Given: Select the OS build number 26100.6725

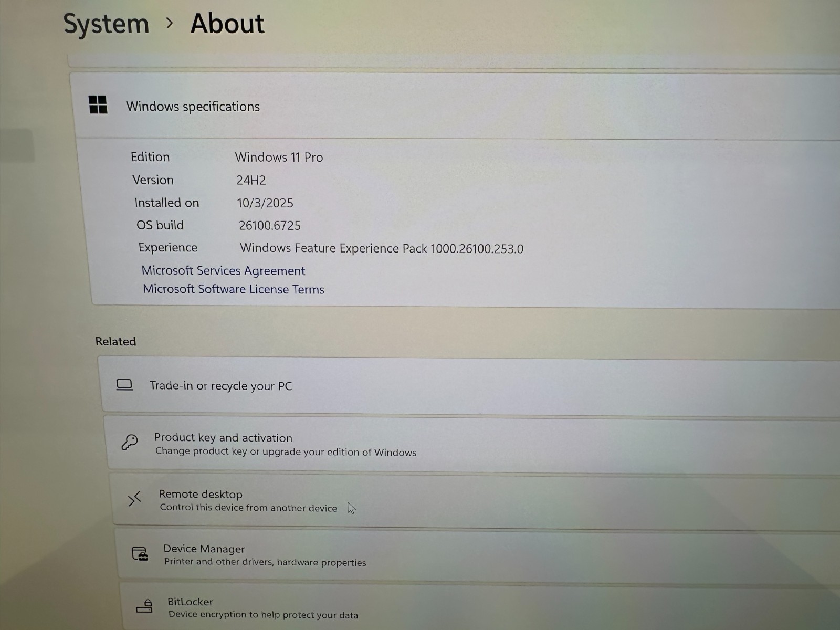Looking at the screenshot, I should [x=270, y=226].
